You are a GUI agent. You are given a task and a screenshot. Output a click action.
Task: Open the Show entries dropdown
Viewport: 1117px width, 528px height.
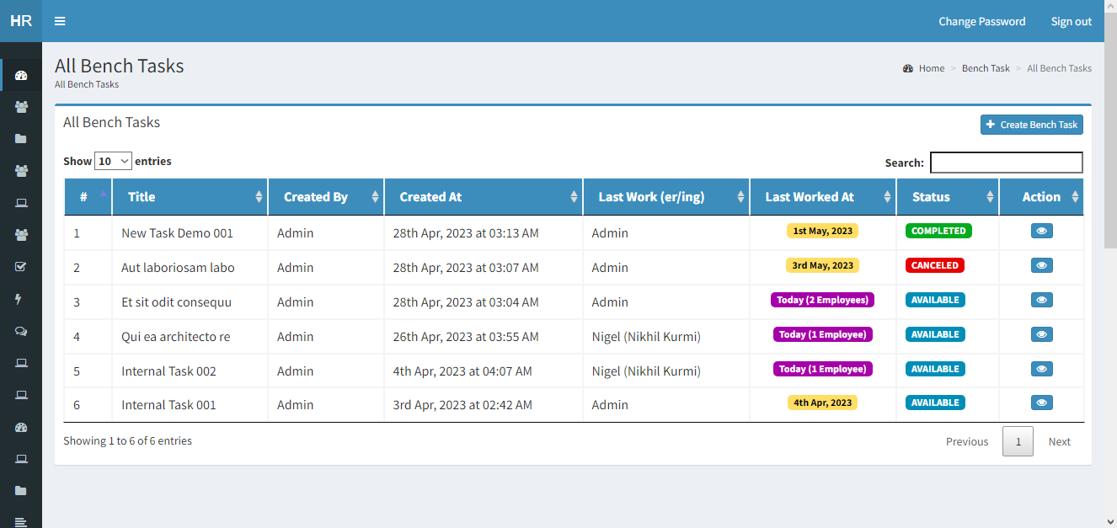pyautogui.click(x=113, y=161)
